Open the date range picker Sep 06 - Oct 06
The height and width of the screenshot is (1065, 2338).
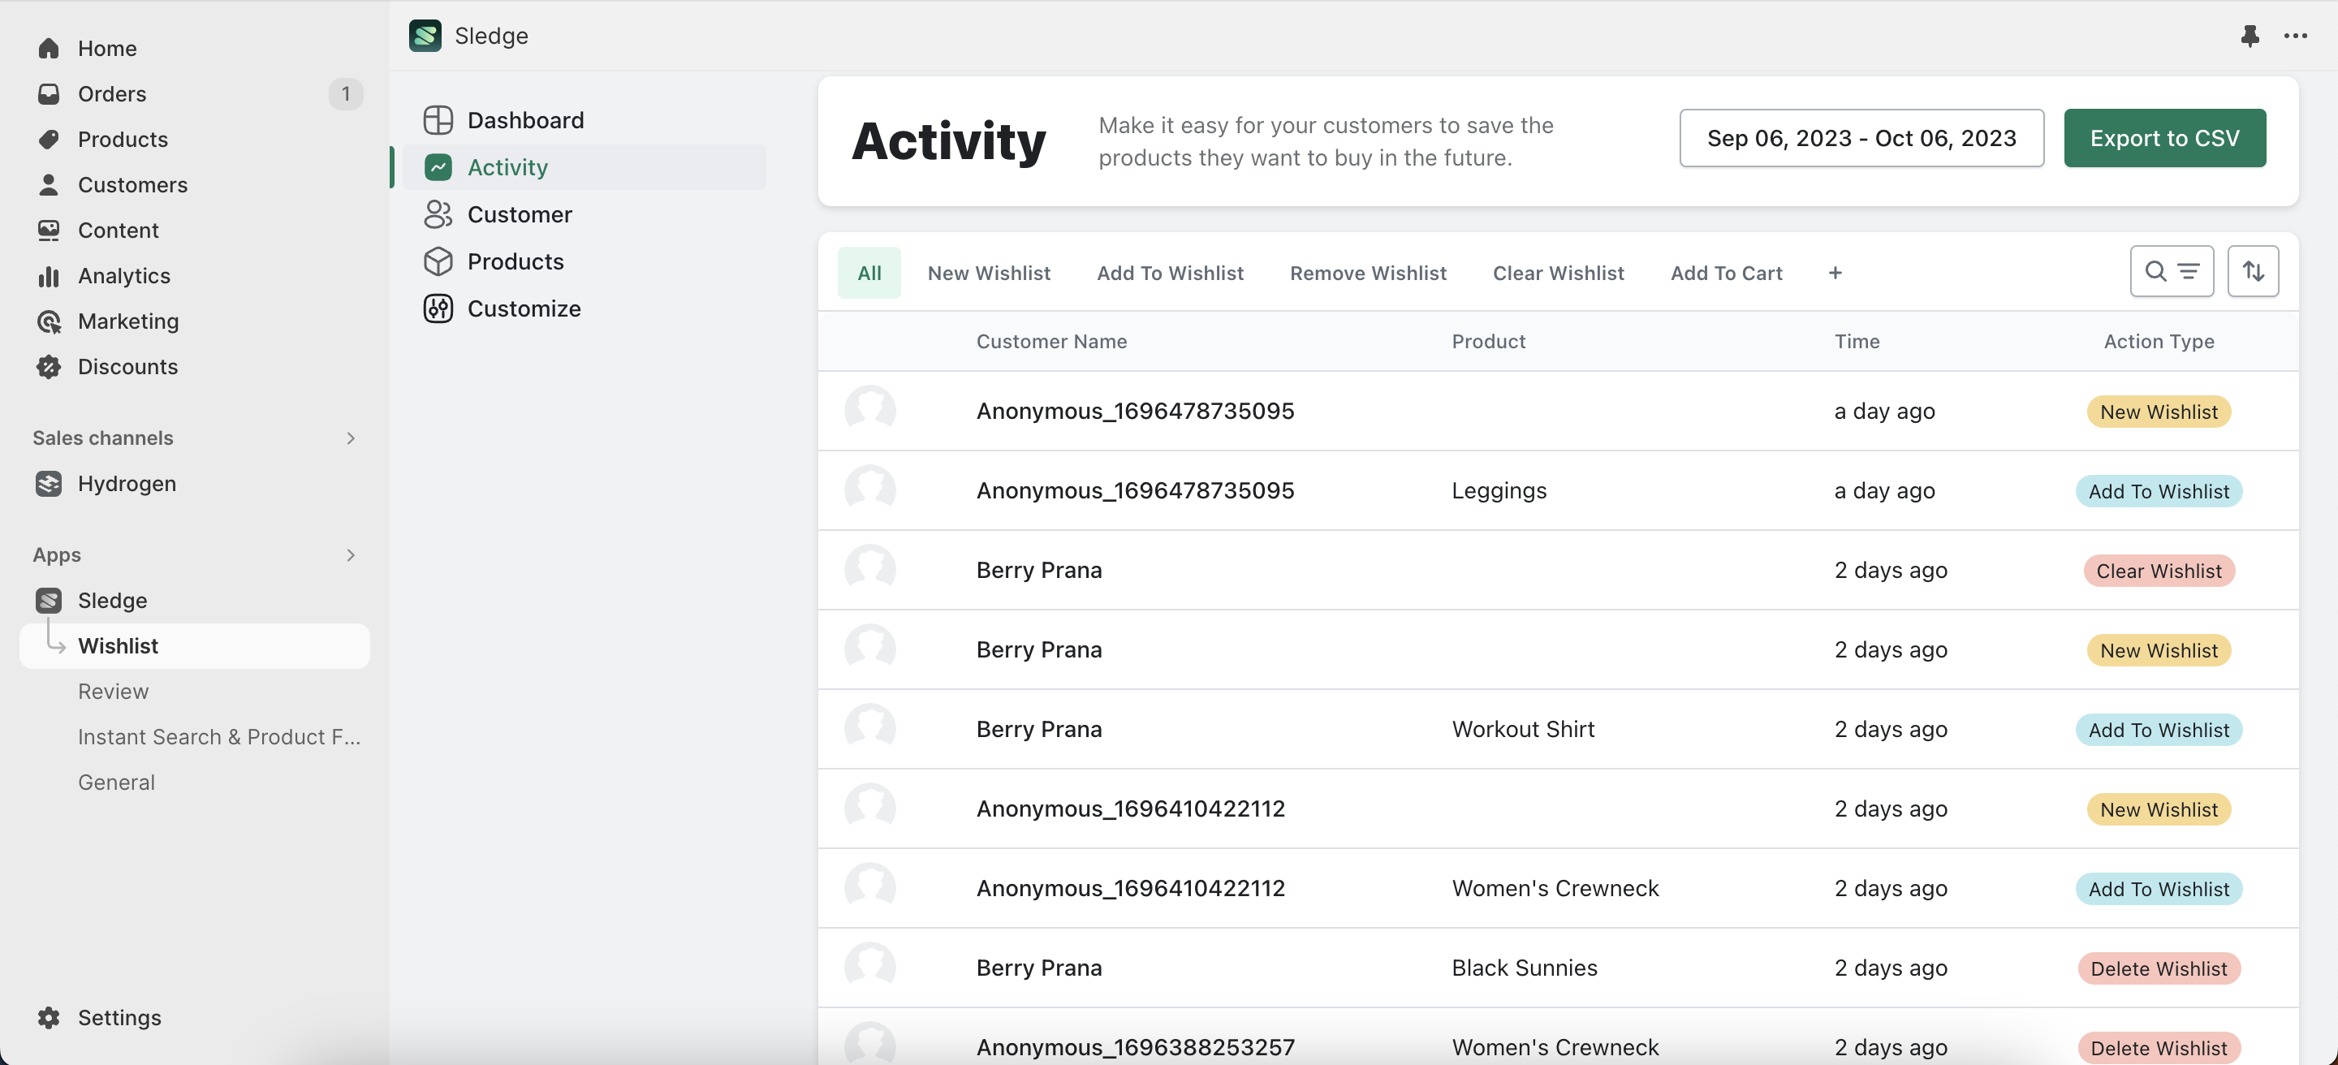[1861, 138]
